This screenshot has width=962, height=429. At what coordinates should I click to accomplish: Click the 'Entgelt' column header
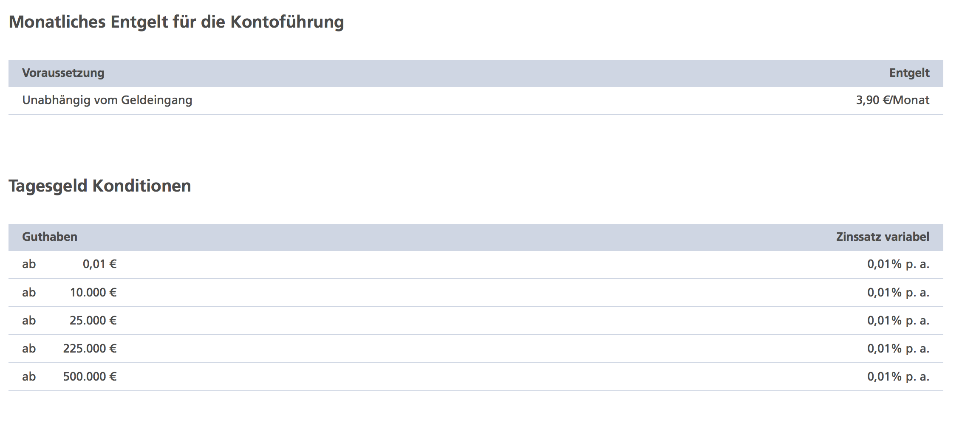pyautogui.click(x=909, y=73)
